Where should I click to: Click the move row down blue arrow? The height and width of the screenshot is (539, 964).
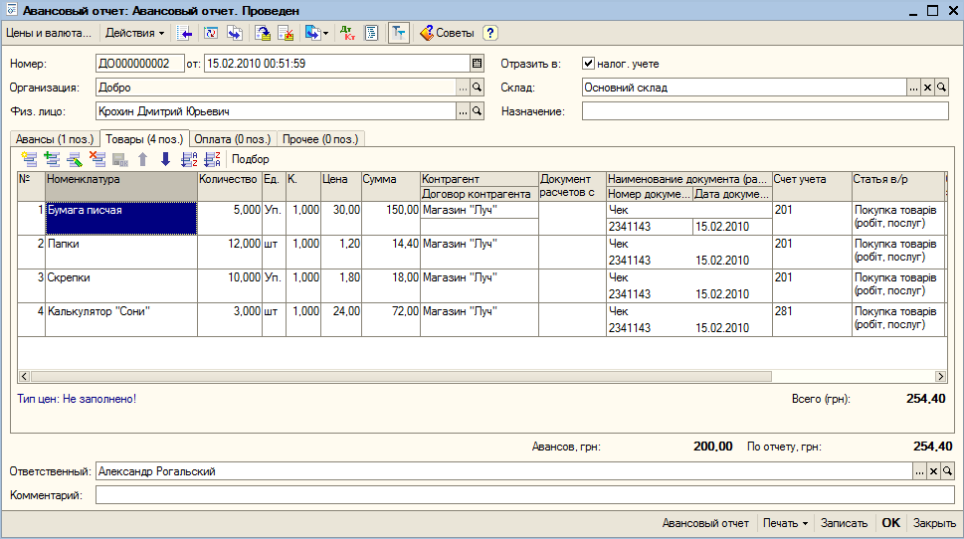165,159
